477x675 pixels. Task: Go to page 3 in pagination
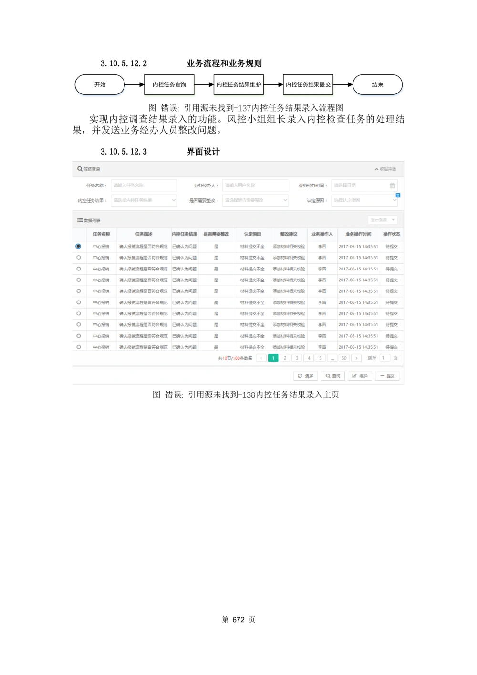(x=297, y=358)
